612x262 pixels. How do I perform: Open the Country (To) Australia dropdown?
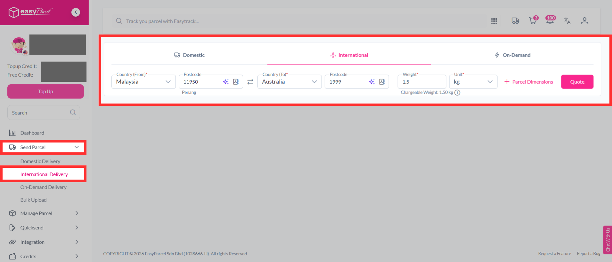(x=290, y=82)
